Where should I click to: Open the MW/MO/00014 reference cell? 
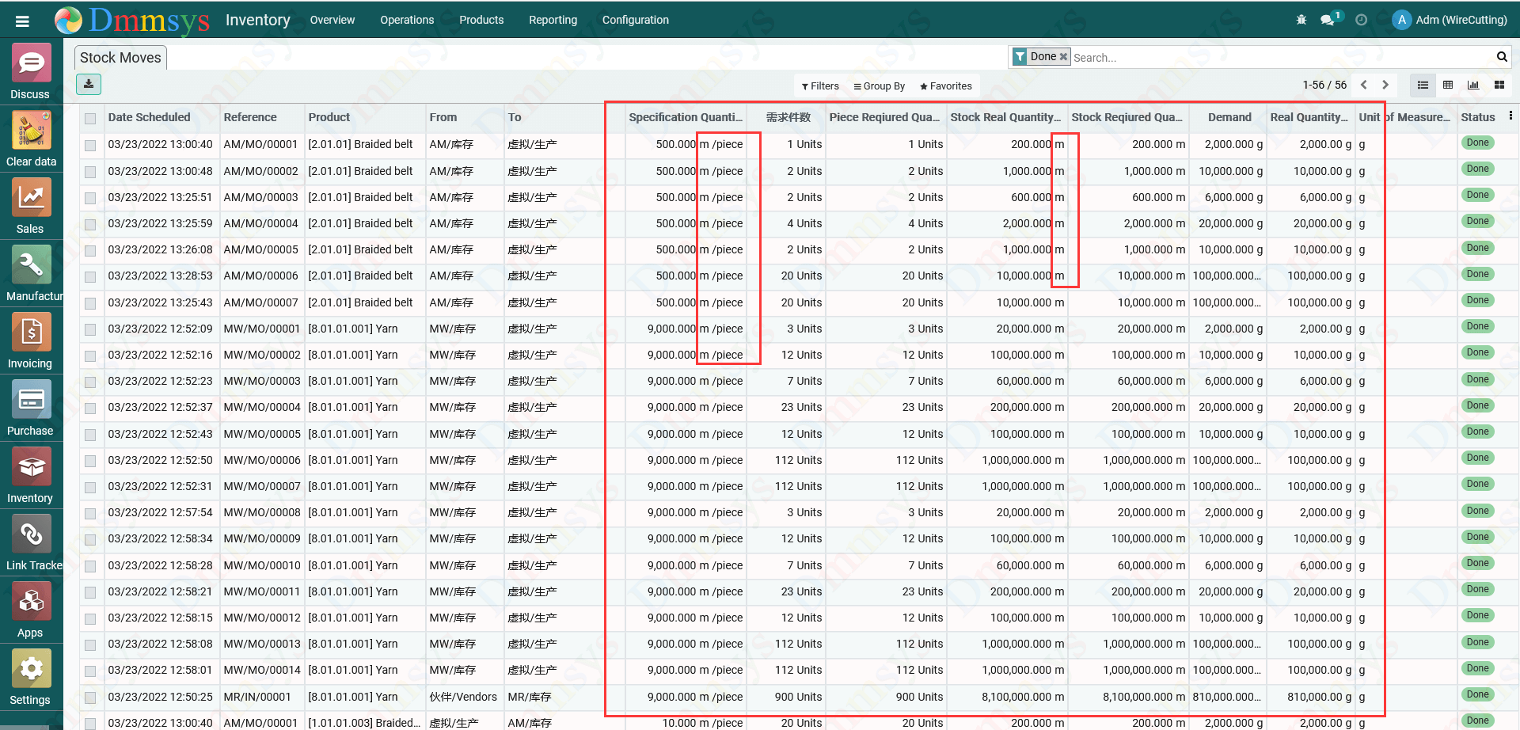click(x=262, y=670)
